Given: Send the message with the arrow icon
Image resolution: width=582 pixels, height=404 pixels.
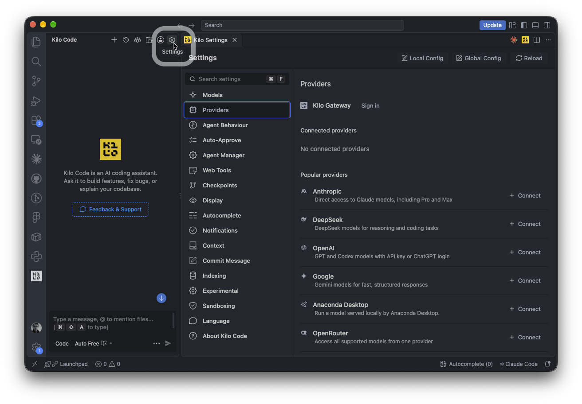Looking at the screenshot, I should click(168, 343).
